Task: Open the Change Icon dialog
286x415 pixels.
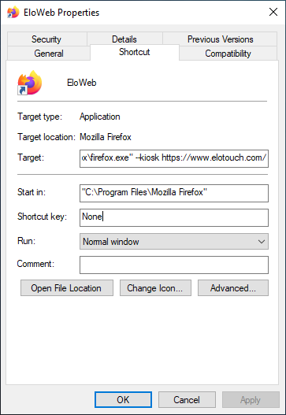Action: pyautogui.click(x=155, y=288)
